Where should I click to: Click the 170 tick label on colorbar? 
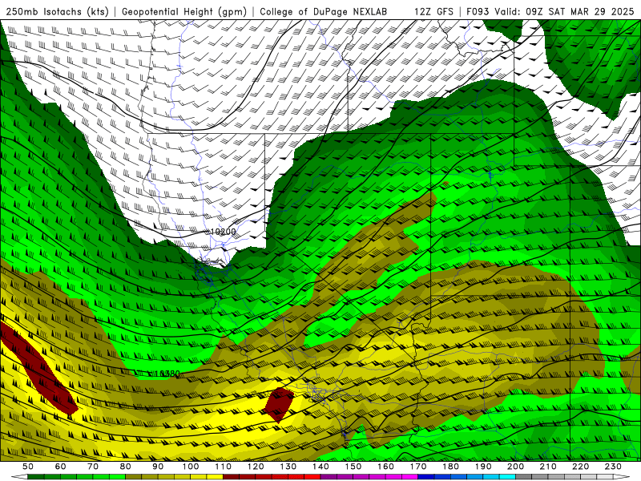[417, 467]
